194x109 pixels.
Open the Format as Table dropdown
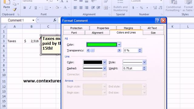[188, 6]
